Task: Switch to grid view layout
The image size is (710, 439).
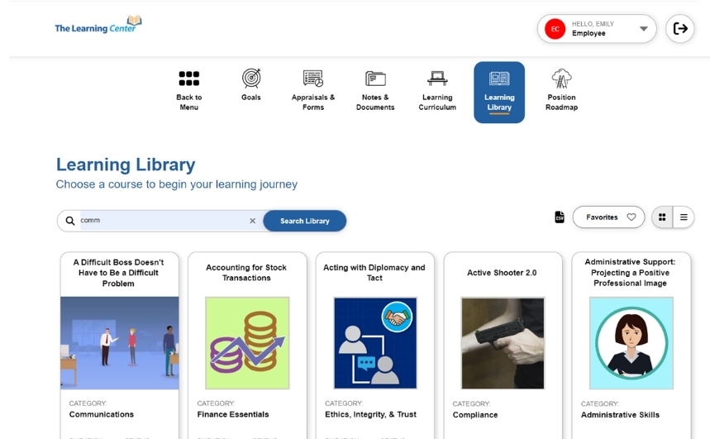Action: 662,217
